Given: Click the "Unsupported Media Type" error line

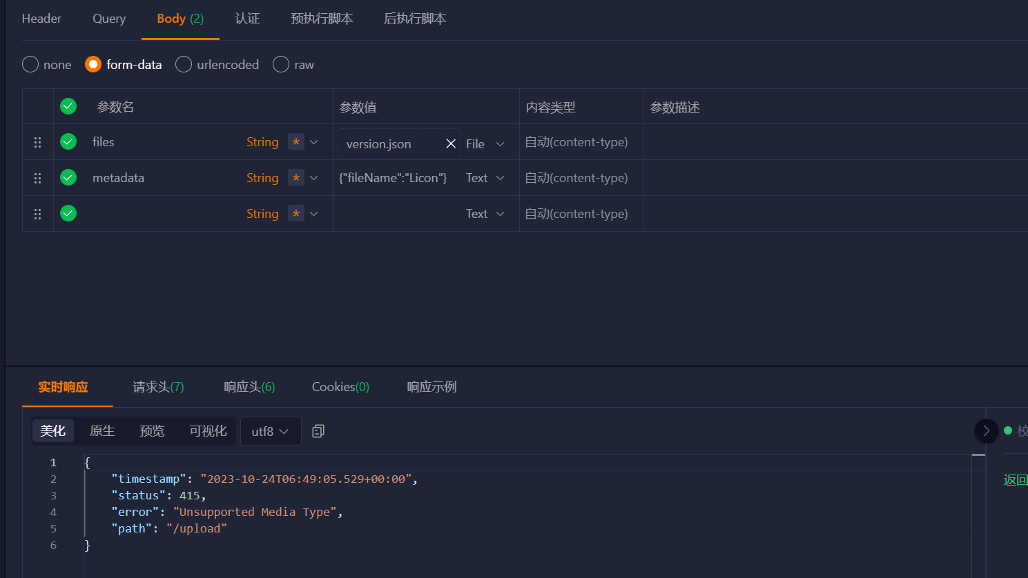Looking at the screenshot, I should tap(227, 512).
